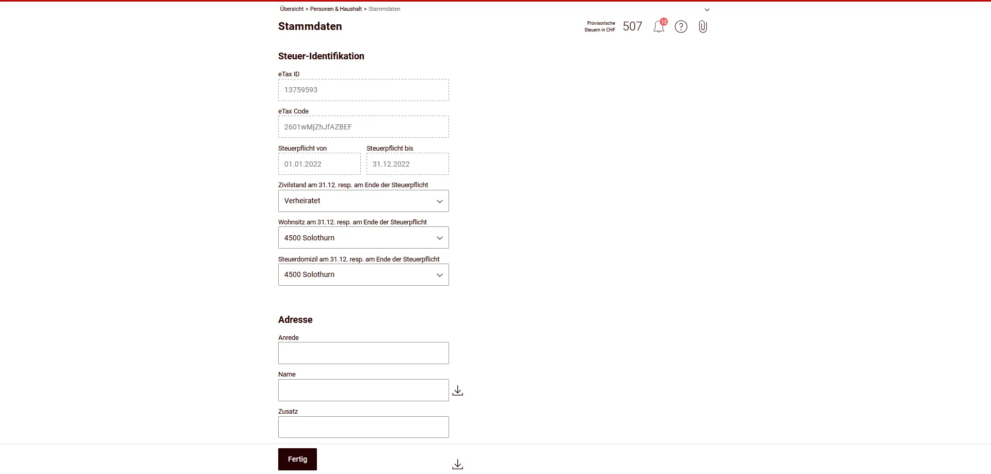This screenshot has width=991, height=474.
Task: Select the Steuerpflicht bis date field
Action: pyautogui.click(x=407, y=164)
